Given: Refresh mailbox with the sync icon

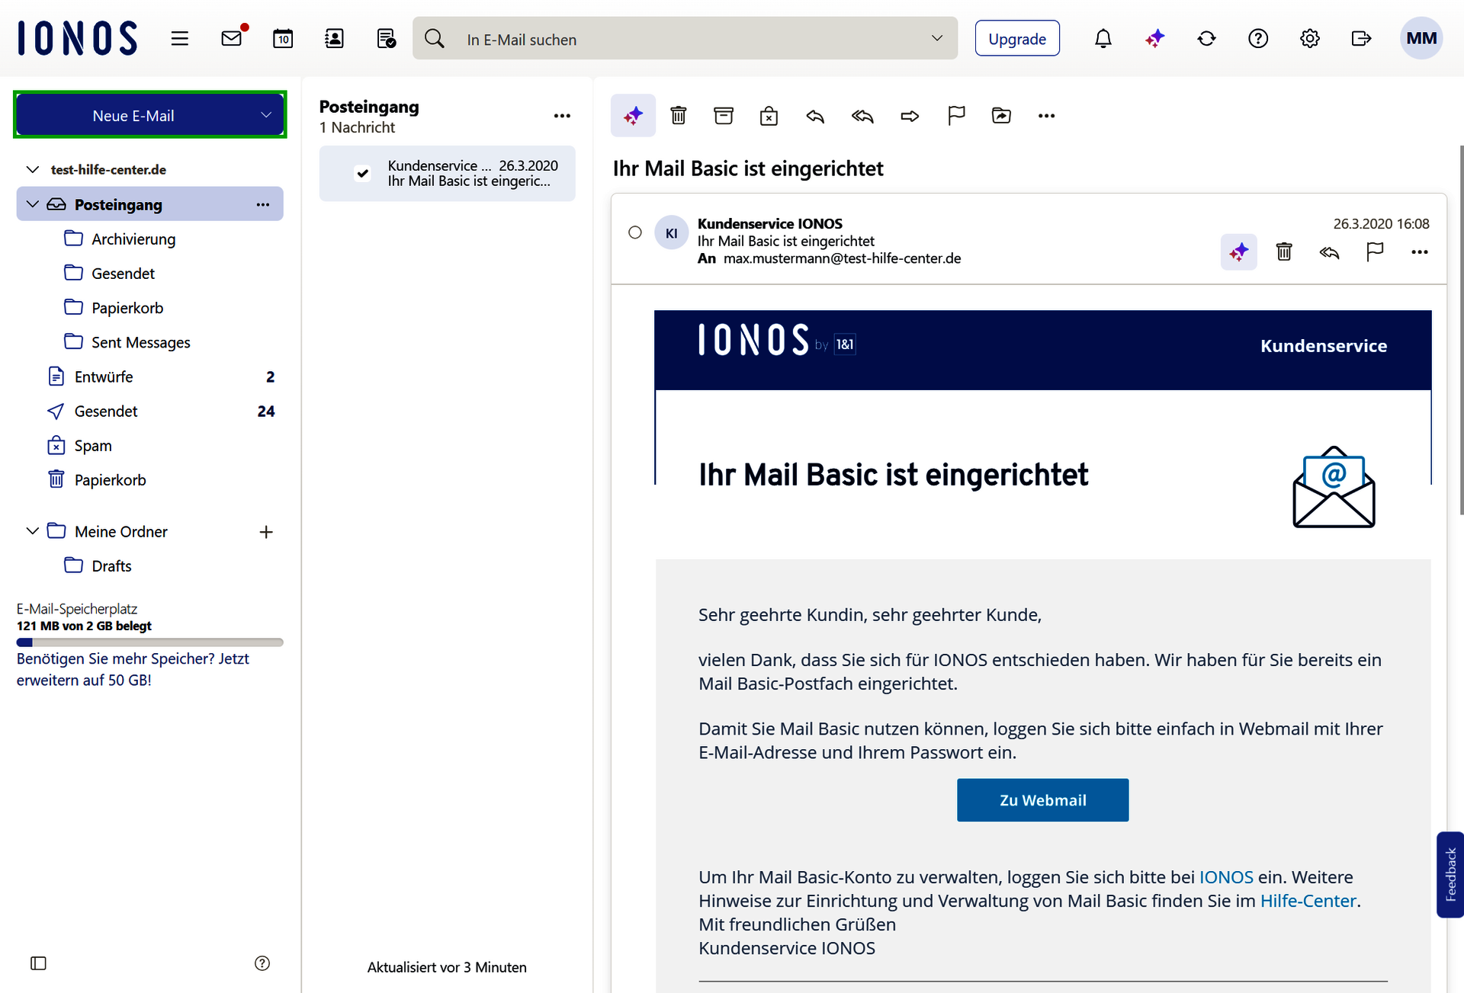Looking at the screenshot, I should tap(1206, 38).
